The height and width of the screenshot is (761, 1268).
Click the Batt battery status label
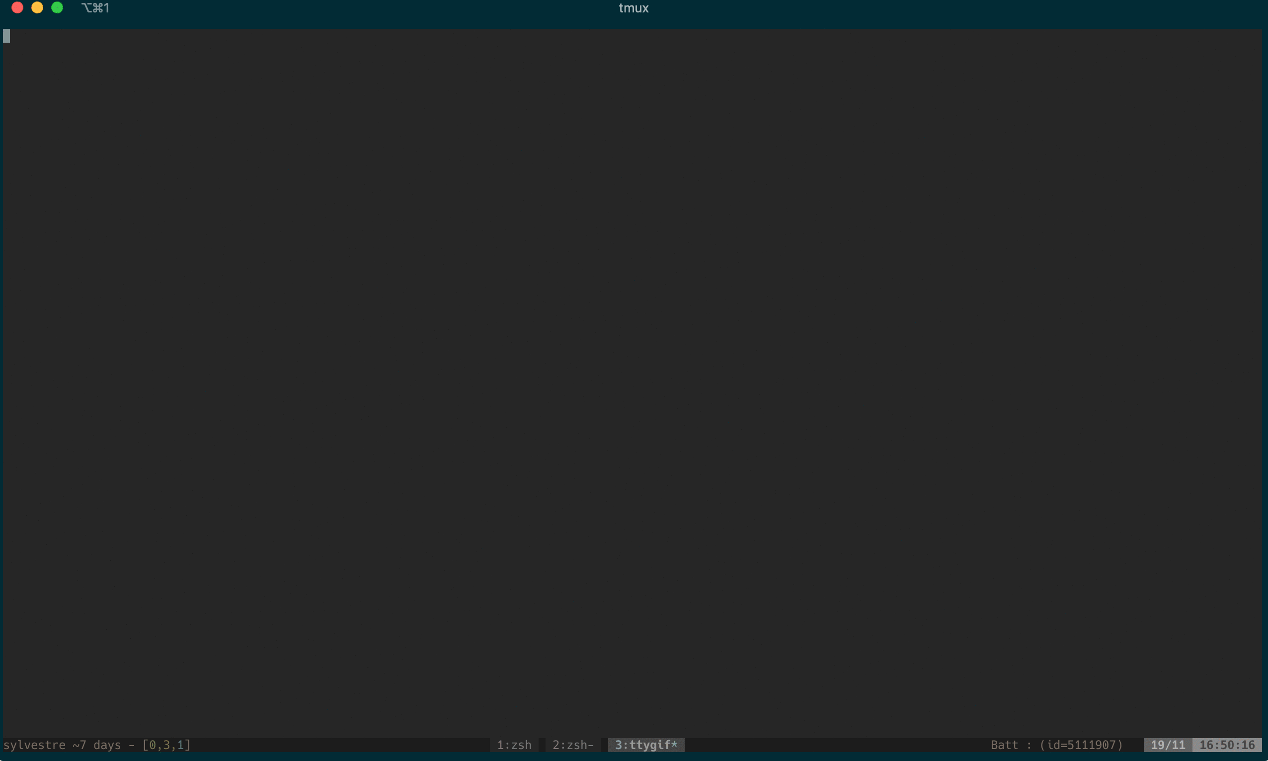(x=1004, y=745)
